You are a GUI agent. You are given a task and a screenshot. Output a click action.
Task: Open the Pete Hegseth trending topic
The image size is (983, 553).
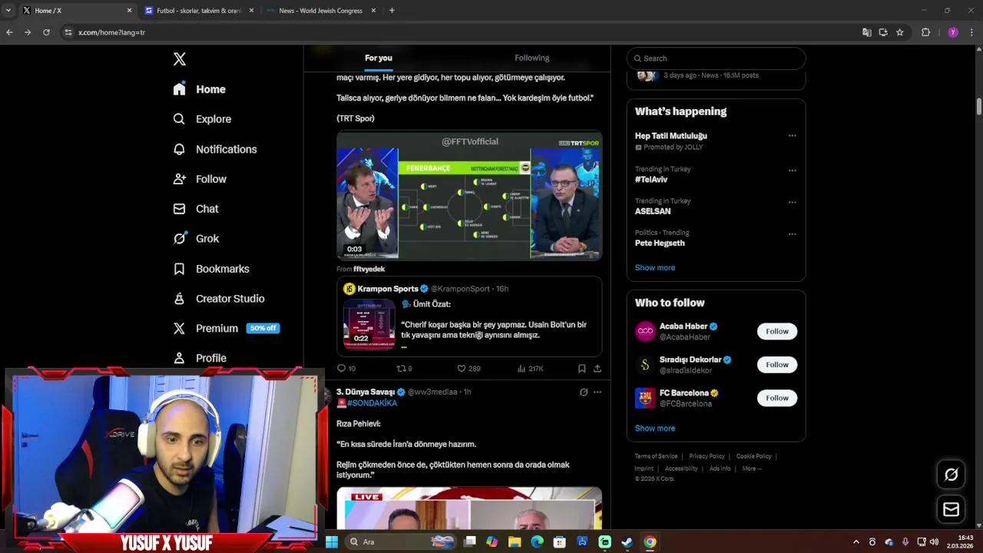point(660,243)
